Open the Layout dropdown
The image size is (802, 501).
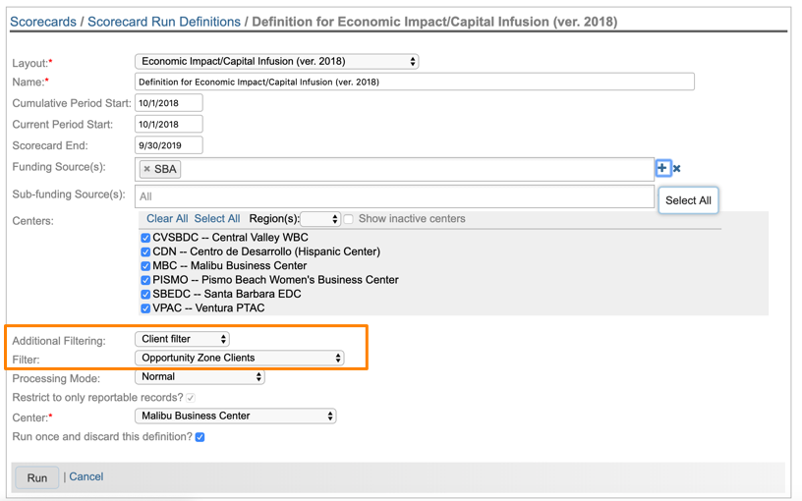click(x=276, y=62)
